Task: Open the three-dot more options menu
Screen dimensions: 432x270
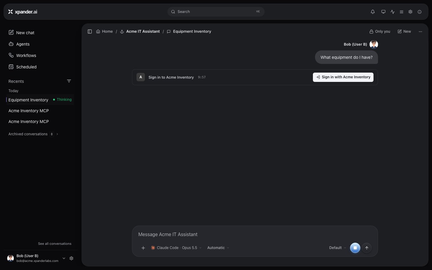Action: tap(420, 31)
